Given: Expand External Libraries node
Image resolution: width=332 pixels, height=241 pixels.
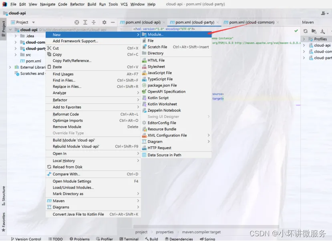Looking at the screenshot, I should click(10, 68).
